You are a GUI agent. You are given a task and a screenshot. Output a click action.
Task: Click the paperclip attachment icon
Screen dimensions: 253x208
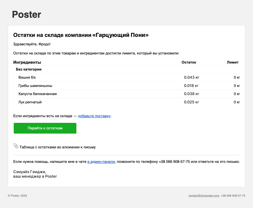pos(16,146)
